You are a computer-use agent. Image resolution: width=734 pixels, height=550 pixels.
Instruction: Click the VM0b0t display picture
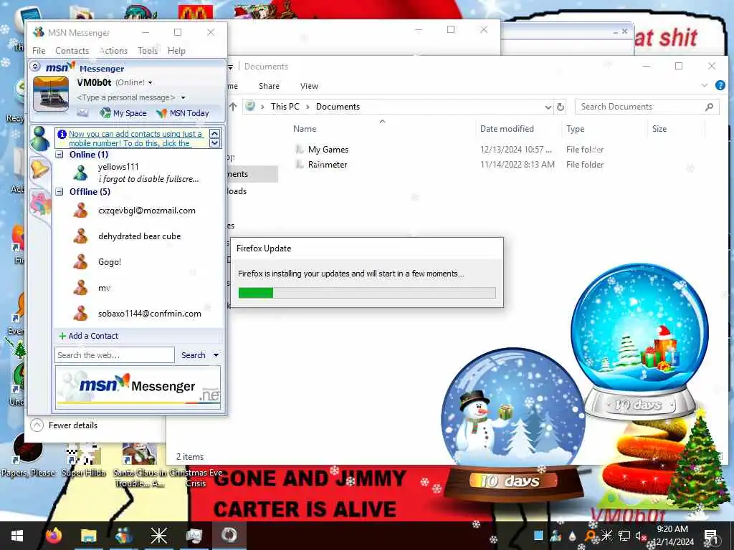coord(51,94)
